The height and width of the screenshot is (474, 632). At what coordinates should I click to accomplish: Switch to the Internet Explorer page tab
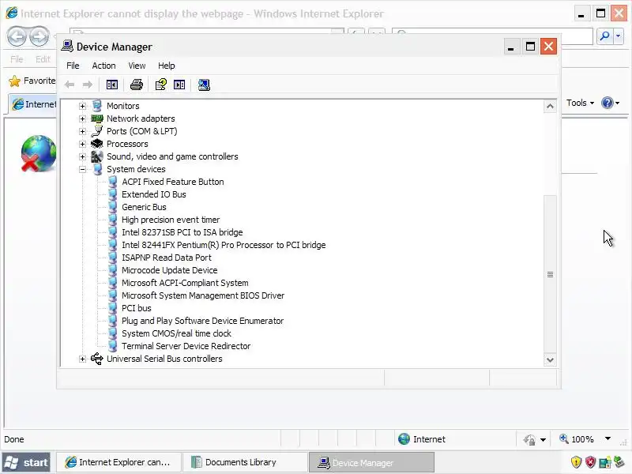(33, 104)
